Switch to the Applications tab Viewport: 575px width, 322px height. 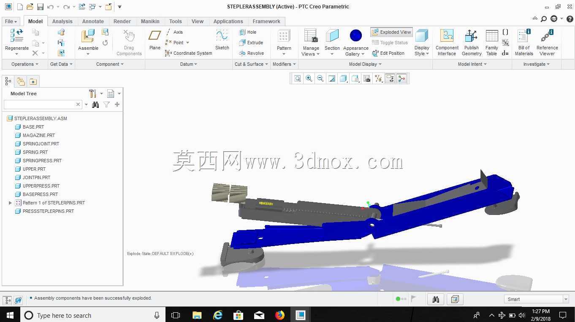point(228,21)
